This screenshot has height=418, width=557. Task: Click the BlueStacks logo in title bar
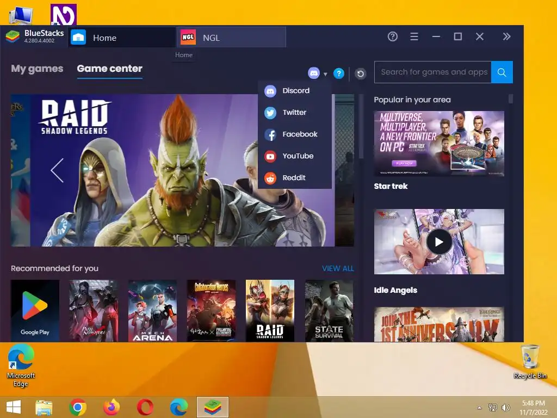(13, 36)
